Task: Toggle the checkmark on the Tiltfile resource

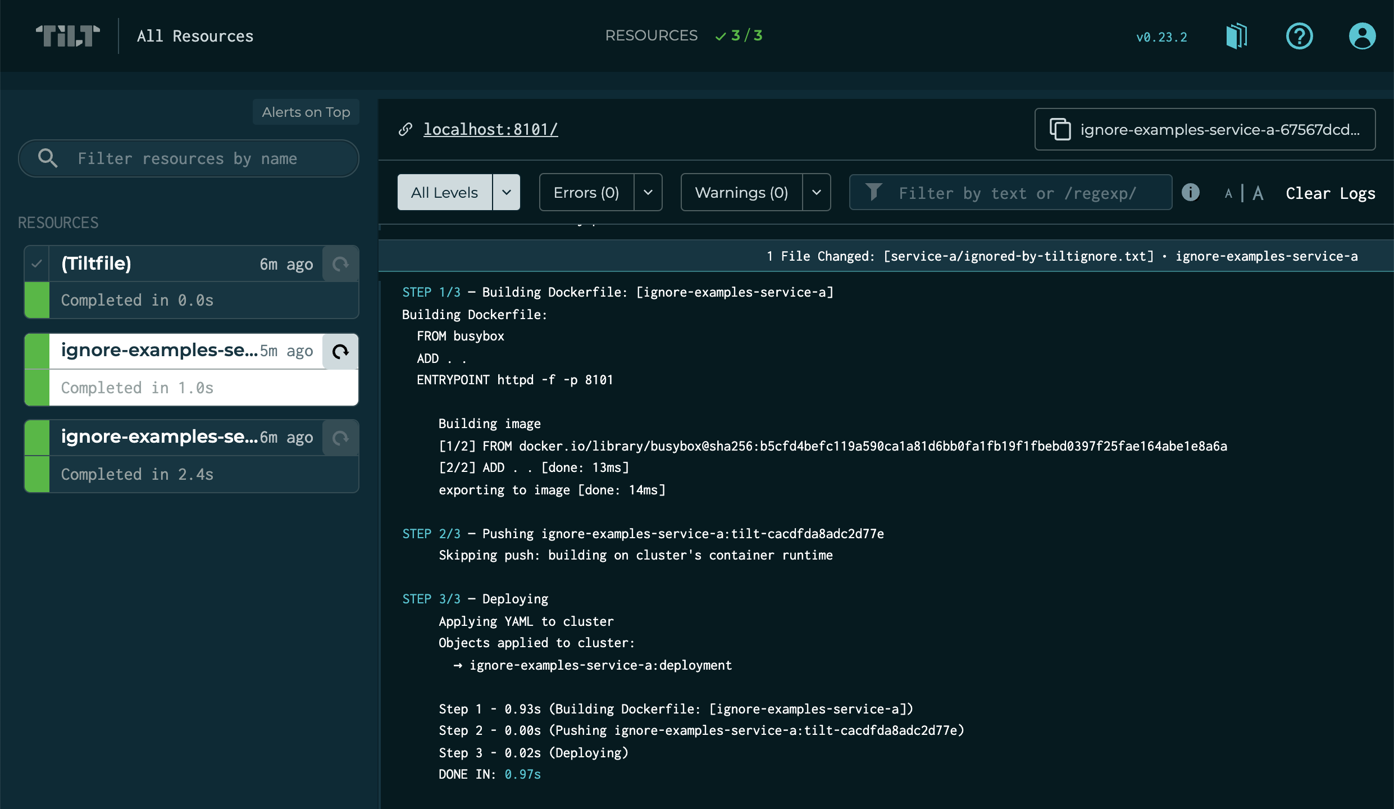Action: [x=37, y=263]
